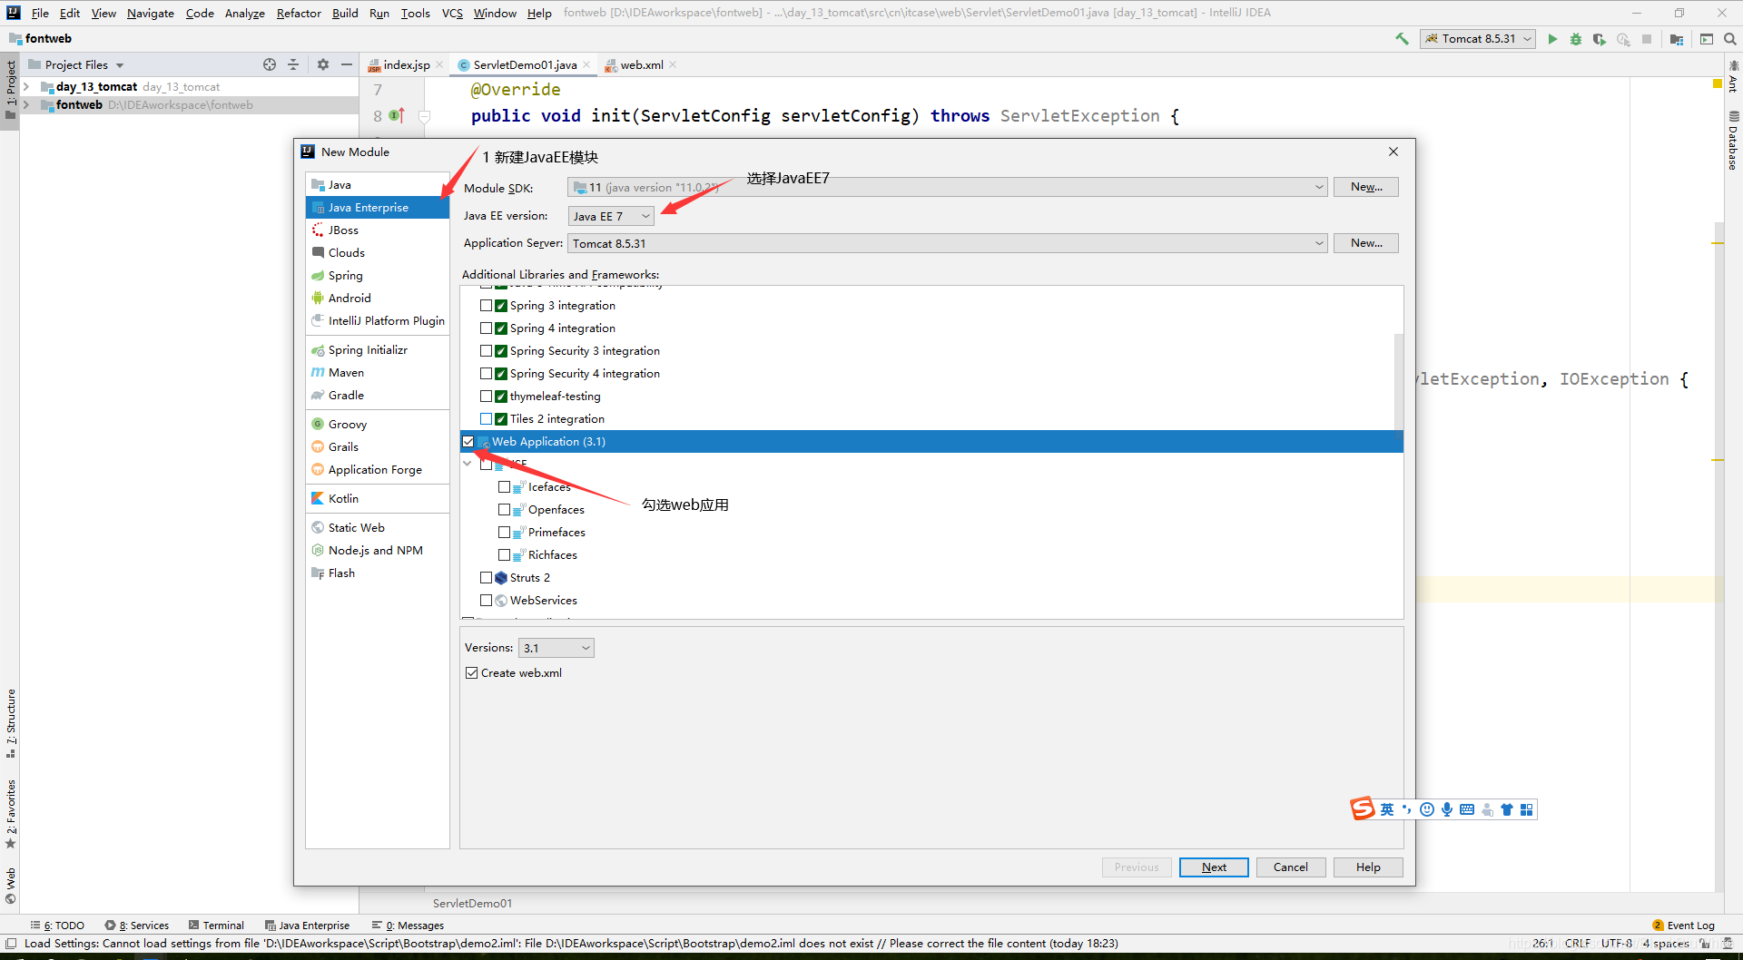This screenshot has width=1743, height=960.
Task: Open Project Structure from the toolbar
Action: point(1677,39)
